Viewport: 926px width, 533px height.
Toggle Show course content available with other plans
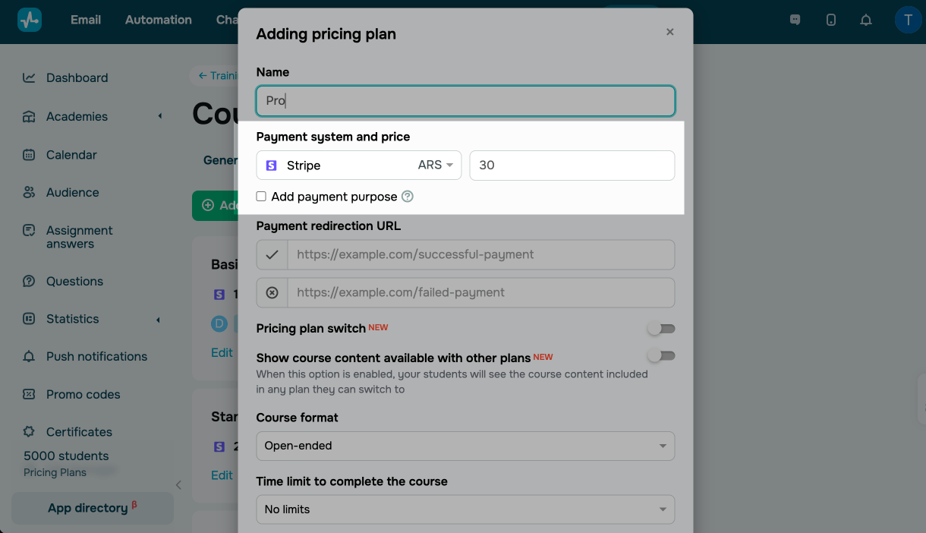(x=660, y=355)
